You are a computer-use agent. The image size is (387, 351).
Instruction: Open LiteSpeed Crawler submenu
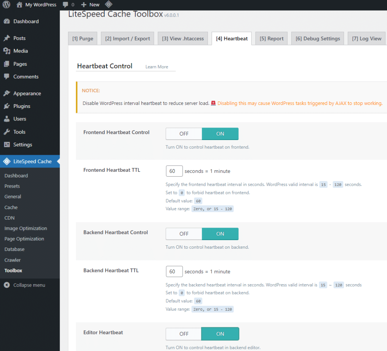tap(12, 260)
